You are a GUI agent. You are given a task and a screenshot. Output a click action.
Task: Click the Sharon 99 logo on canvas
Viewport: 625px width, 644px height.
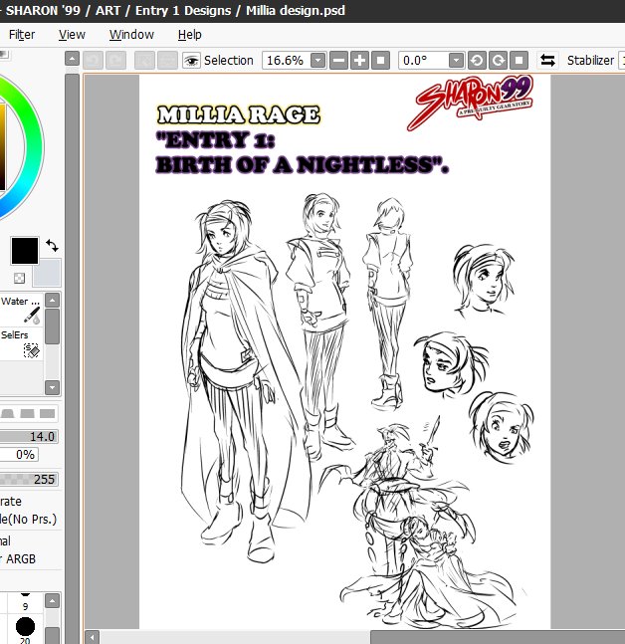[x=471, y=102]
